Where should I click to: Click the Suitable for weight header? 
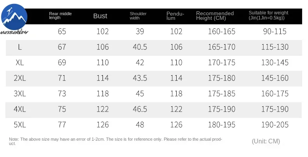point(269,15)
